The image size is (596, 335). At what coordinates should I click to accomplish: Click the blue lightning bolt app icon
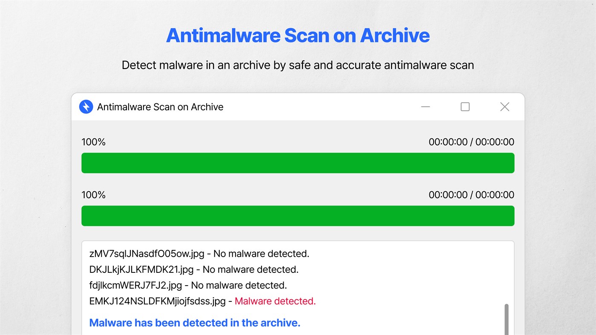86,107
